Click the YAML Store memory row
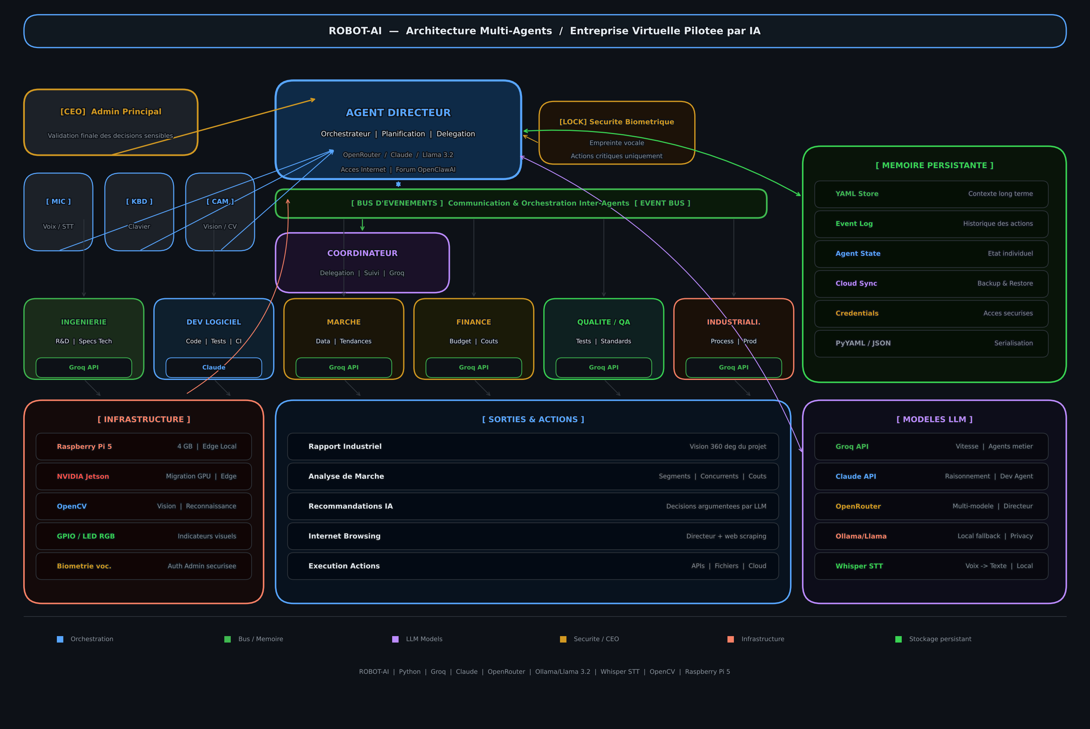Viewport: 1090px width, 729px height. point(931,194)
